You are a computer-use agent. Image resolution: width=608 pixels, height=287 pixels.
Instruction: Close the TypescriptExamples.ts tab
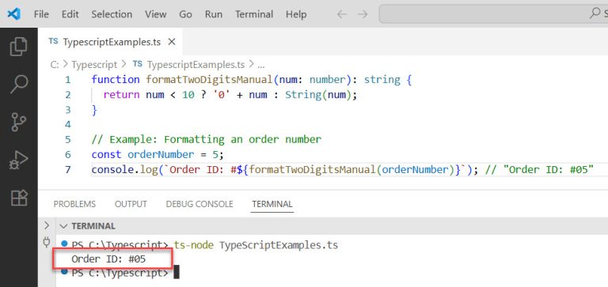pyautogui.click(x=171, y=42)
